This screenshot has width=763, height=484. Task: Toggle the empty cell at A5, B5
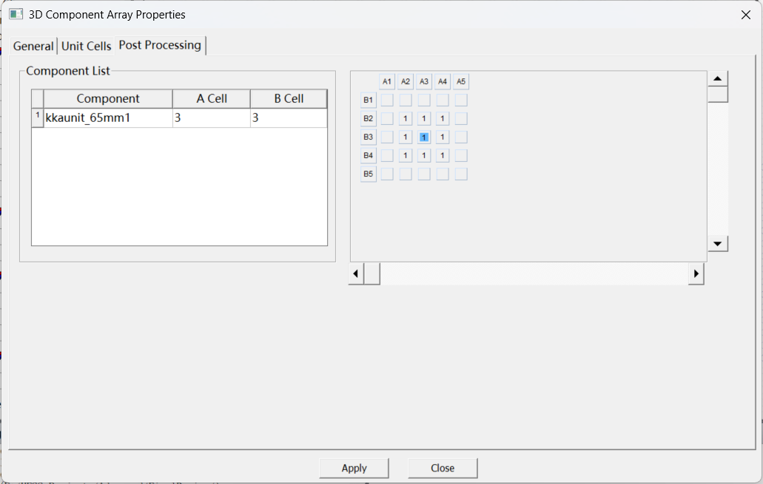[x=461, y=174]
